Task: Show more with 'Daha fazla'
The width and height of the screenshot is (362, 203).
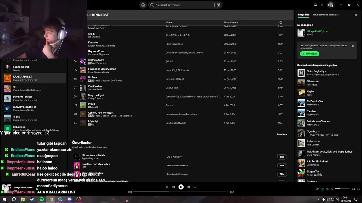Action: pyautogui.click(x=282, y=134)
